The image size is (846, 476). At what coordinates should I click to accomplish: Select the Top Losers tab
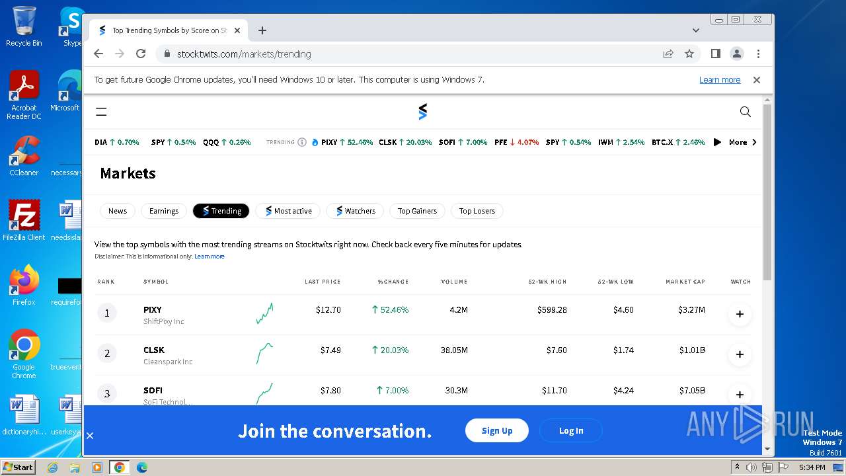click(x=477, y=211)
